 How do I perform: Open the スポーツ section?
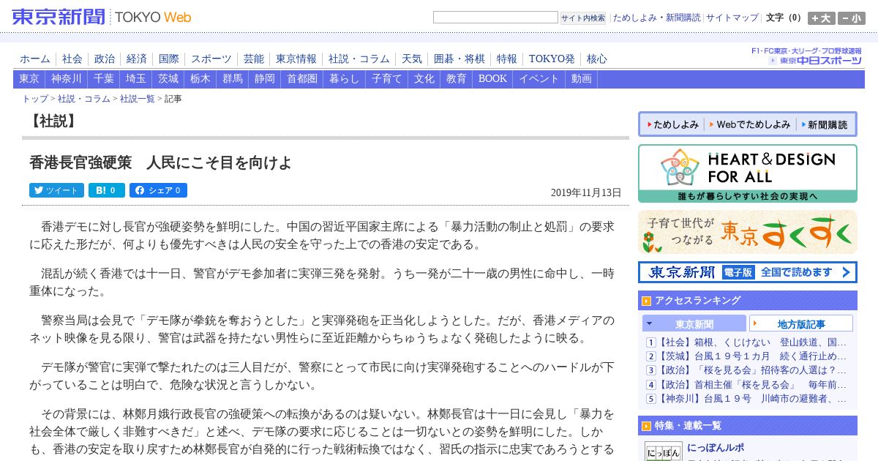(x=211, y=59)
